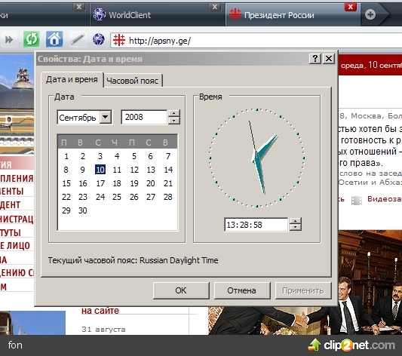Select day 25 in the calendar
Image resolution: width=402 pixels, height=356 pixels.
[117, 197]
